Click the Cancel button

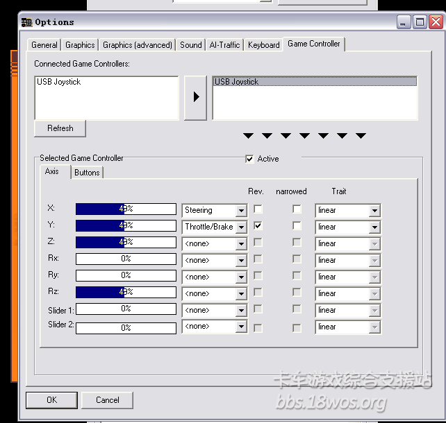click(107, 400)
